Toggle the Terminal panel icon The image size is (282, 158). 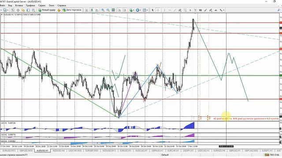28,10
